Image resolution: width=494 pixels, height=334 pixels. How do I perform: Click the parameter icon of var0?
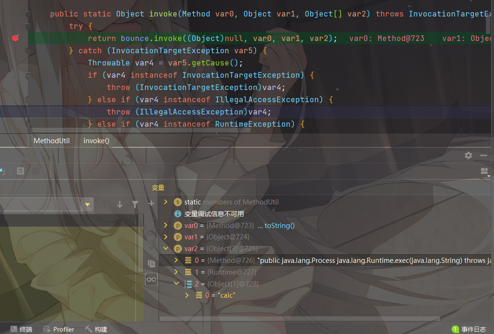(x=178, y=226)
